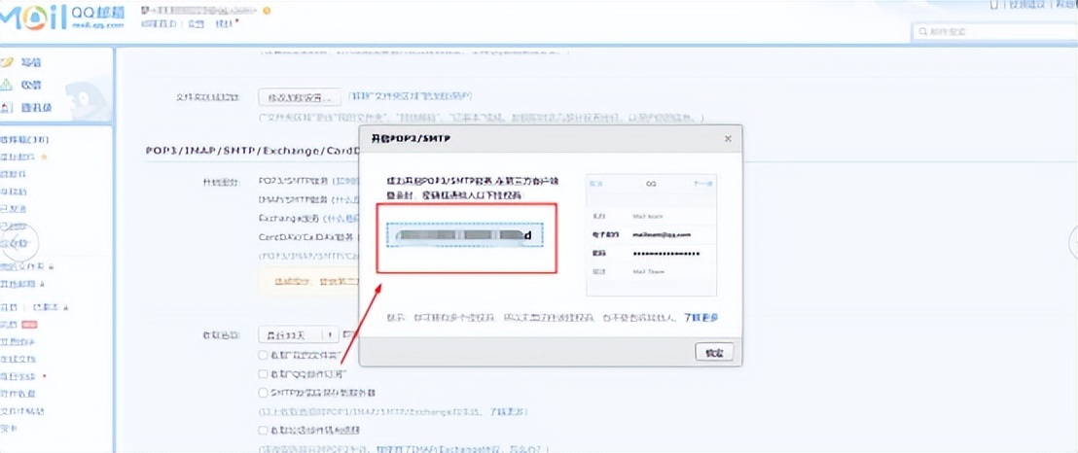Click the phone mail setup preview image

pyautogui.click(x=651, y=235)
